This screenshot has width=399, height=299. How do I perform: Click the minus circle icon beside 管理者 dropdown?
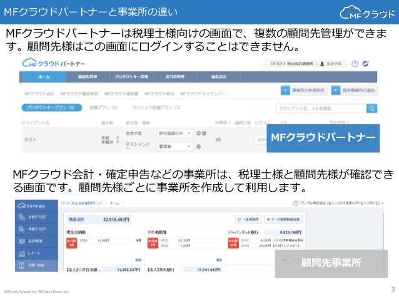coord(198,146)
